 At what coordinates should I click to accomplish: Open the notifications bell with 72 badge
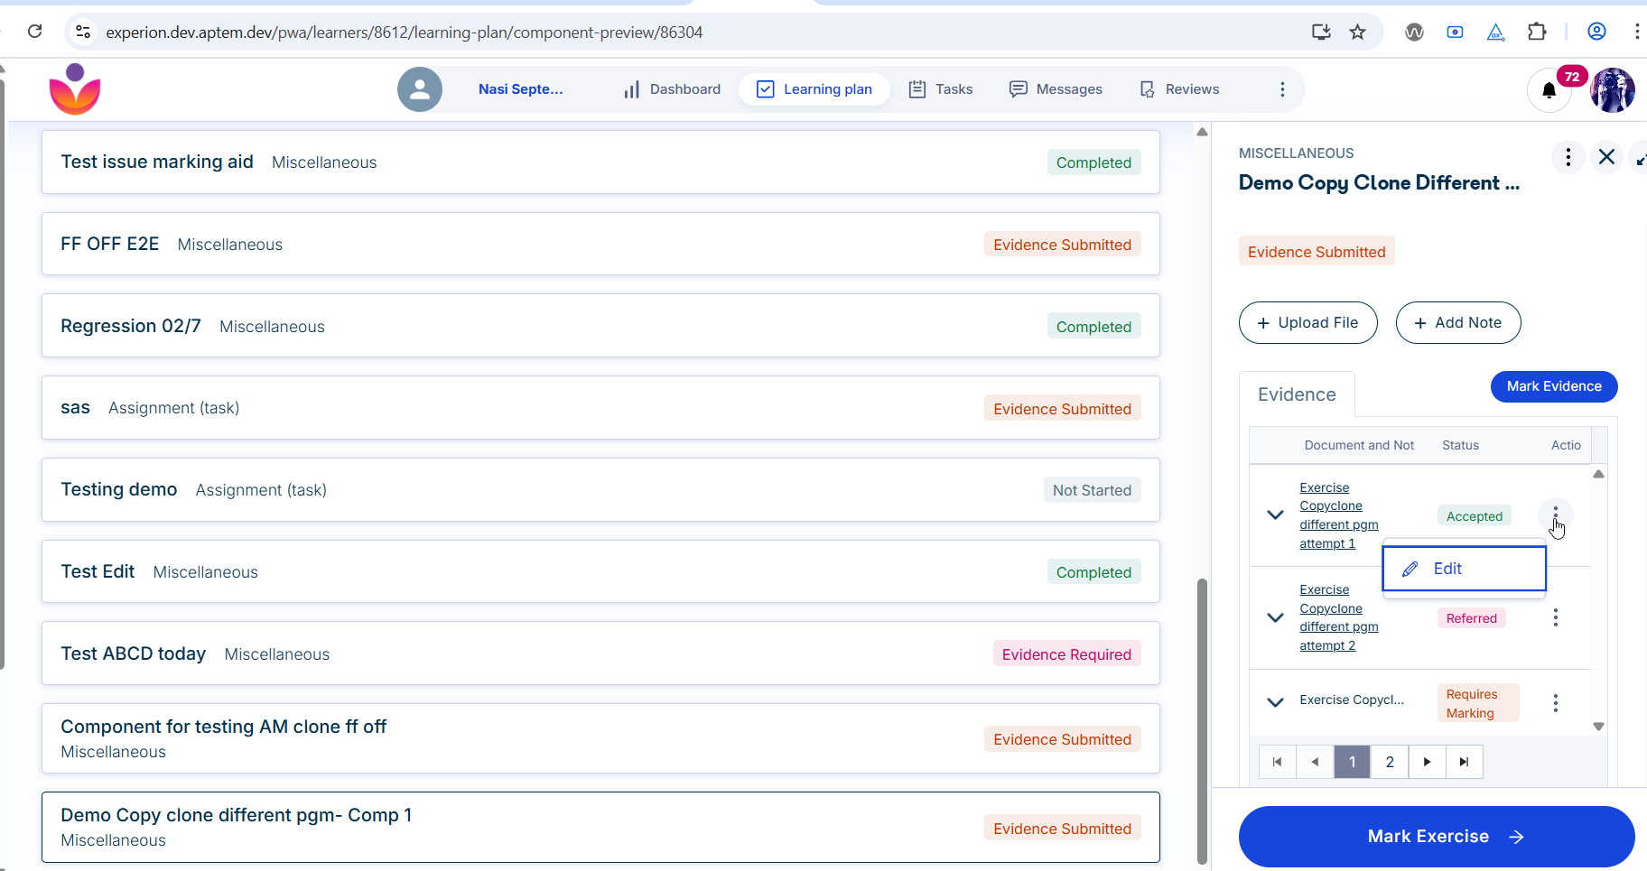click(x=1549, y=90)
